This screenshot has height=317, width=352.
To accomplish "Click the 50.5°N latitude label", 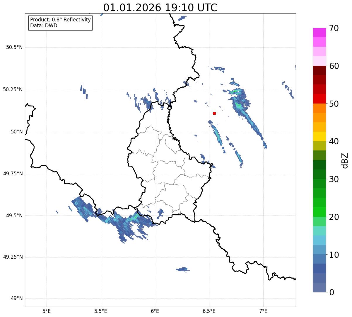I will [14, 47].
